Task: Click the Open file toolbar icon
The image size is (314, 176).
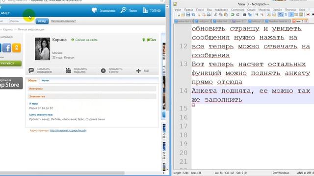Action: (183, 15)
